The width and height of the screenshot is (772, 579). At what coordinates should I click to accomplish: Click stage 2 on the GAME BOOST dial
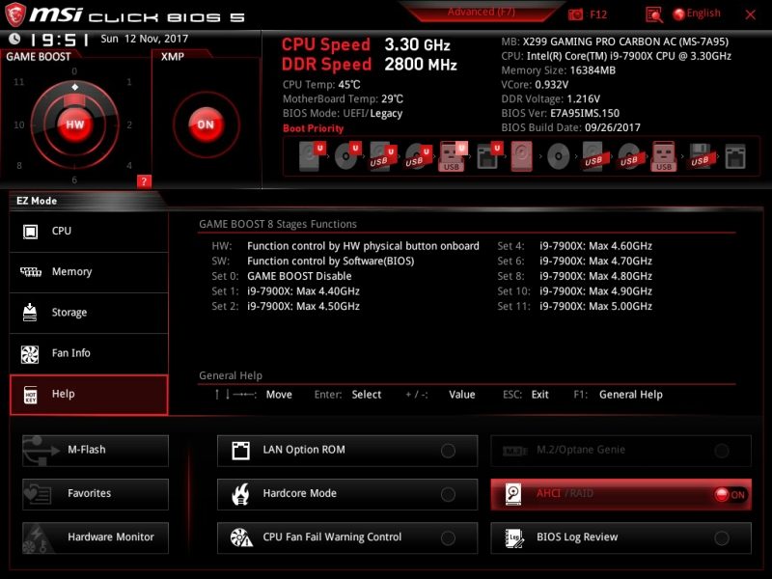click(x=129, y=124)
